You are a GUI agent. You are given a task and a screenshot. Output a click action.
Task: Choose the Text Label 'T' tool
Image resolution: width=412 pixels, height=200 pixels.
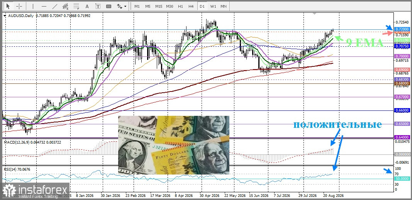pyautogui.click(x=98, y=6)
